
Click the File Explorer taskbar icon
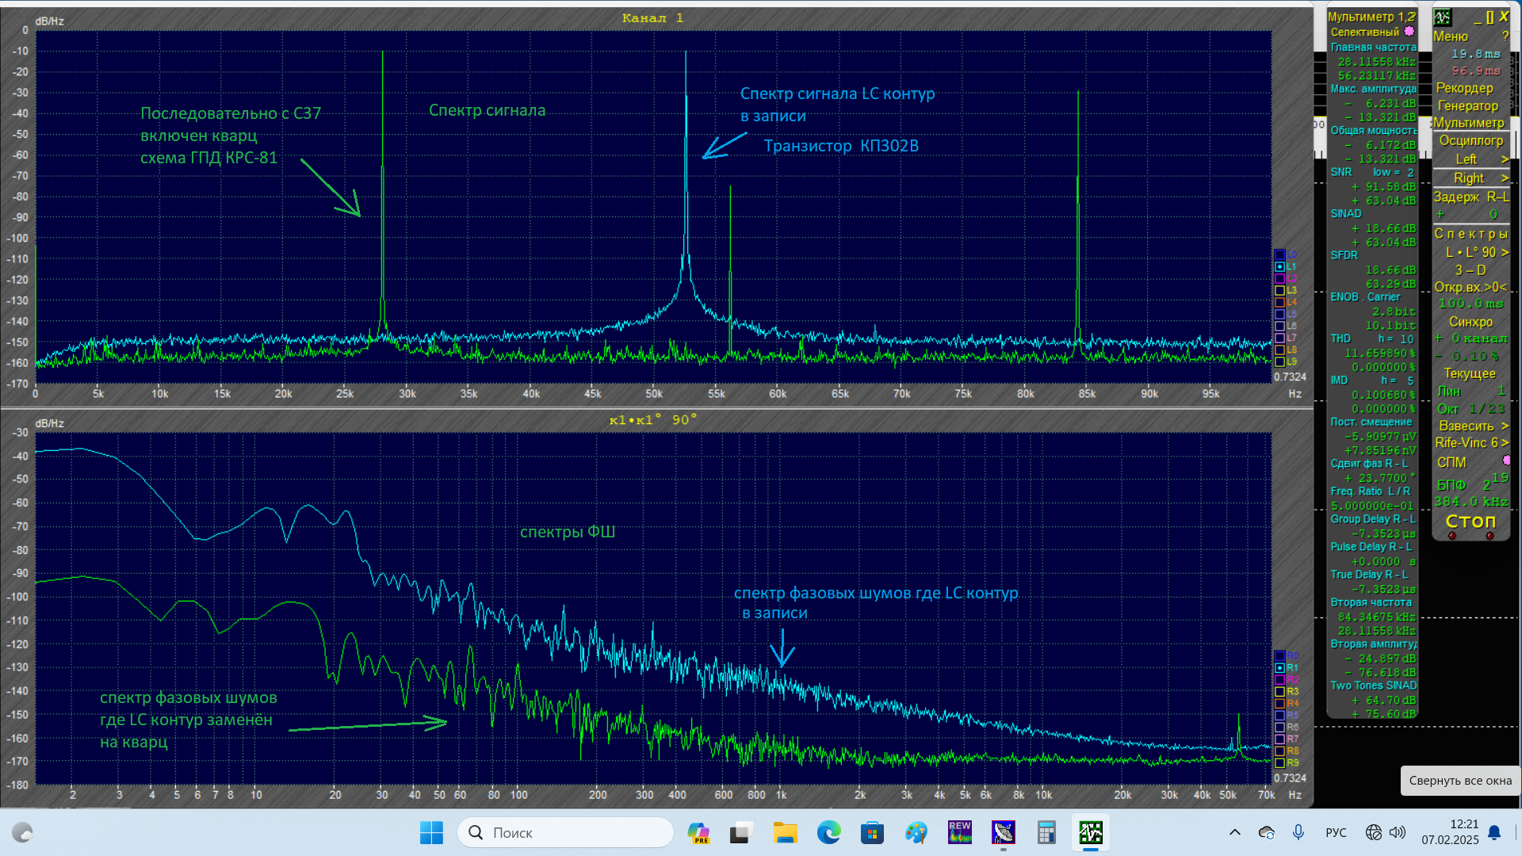pos(785,832)
